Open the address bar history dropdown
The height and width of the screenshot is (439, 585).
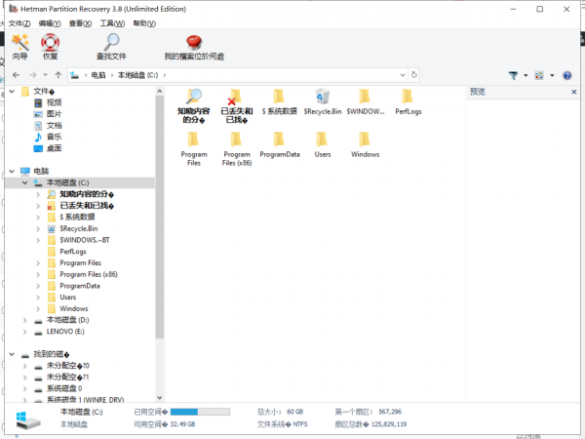(403, 75)
